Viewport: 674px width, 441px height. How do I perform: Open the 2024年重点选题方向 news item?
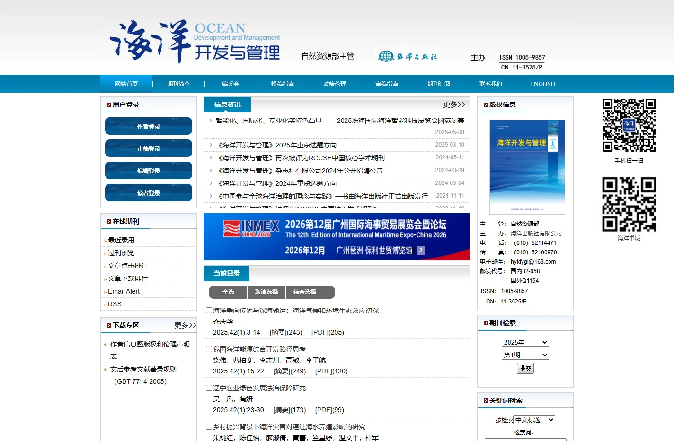[276, 183]
